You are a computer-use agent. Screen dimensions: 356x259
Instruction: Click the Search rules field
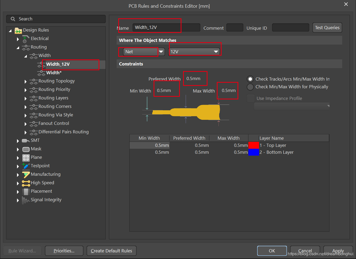coord(56,19)
